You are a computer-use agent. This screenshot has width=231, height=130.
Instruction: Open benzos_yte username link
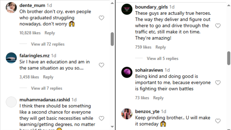point(147,112)
